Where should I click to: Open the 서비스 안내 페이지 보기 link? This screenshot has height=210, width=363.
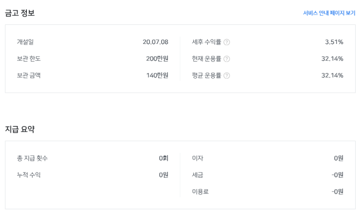pos(329,13)
